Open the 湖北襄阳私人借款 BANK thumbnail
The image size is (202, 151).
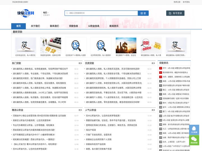151,46
